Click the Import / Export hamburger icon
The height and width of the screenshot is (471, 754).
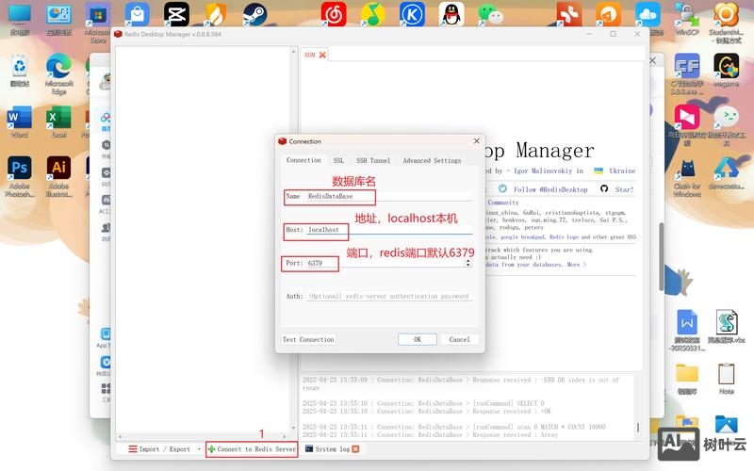pos(133,449)
